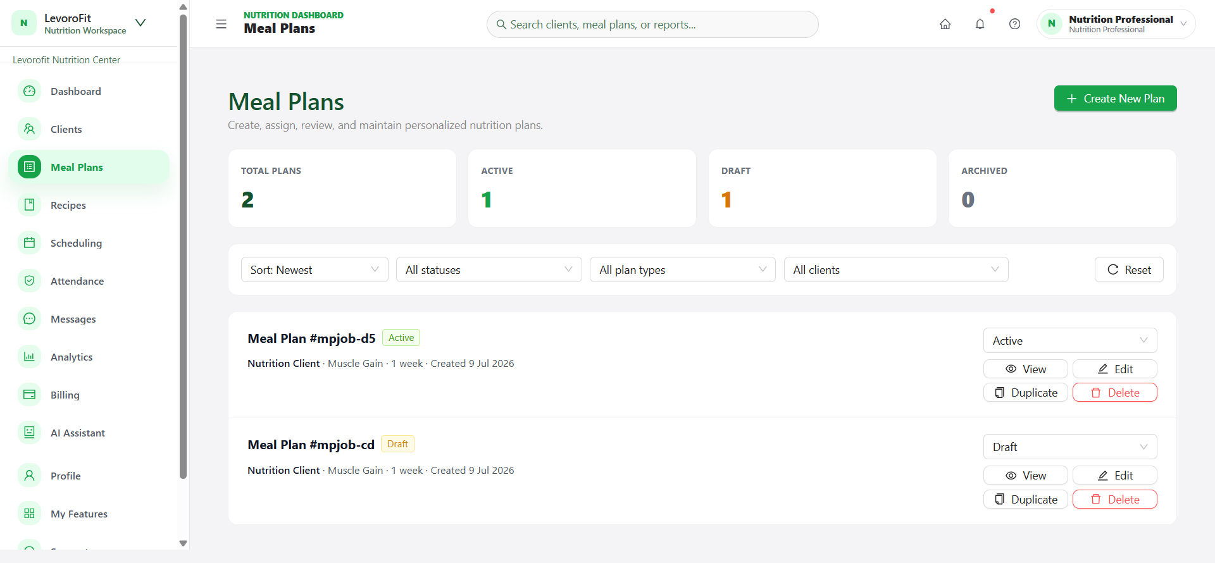This screenshot has height=563, width=1215.
Task: Delete meal plan #mpjob-d5
Action: pyautogui.click(x=1114, y=392)
